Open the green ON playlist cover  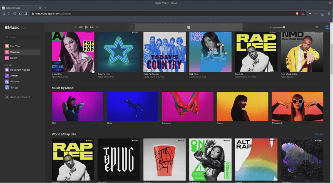tap(211, 160)
